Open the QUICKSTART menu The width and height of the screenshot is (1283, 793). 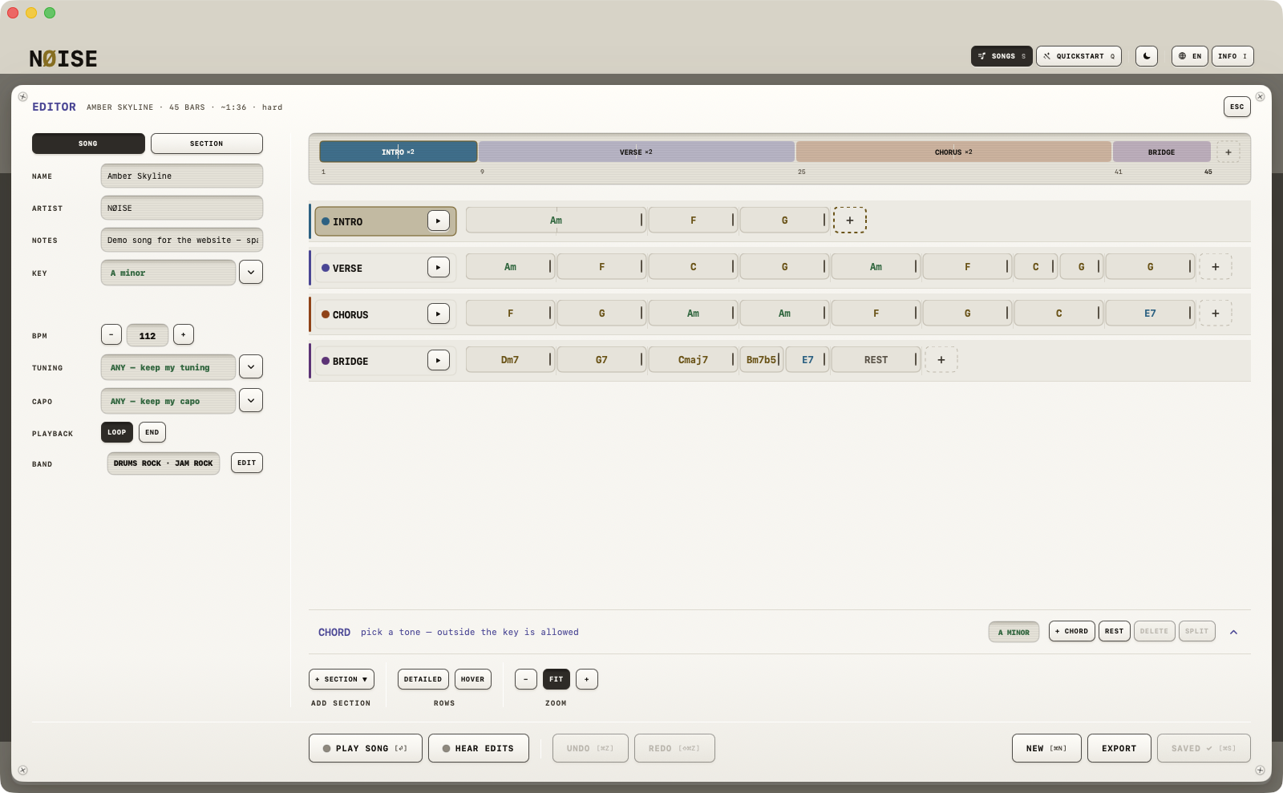click(x=1079, y=56)
